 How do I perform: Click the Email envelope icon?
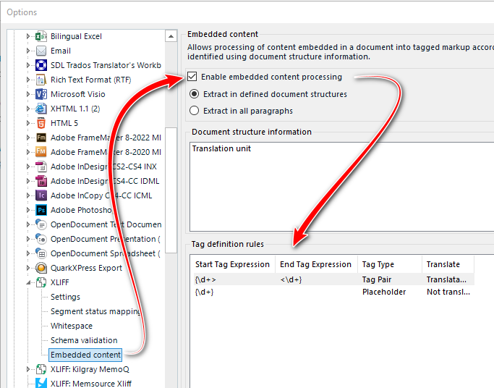41,51
